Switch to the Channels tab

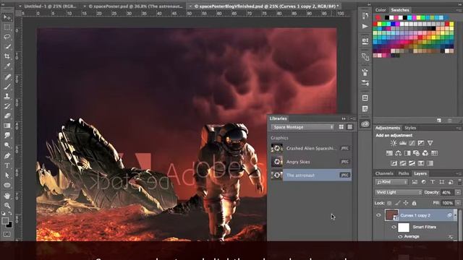click(384, 173)
